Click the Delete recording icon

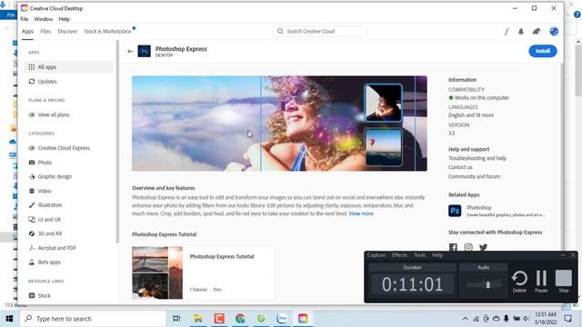tap(519, 282)
